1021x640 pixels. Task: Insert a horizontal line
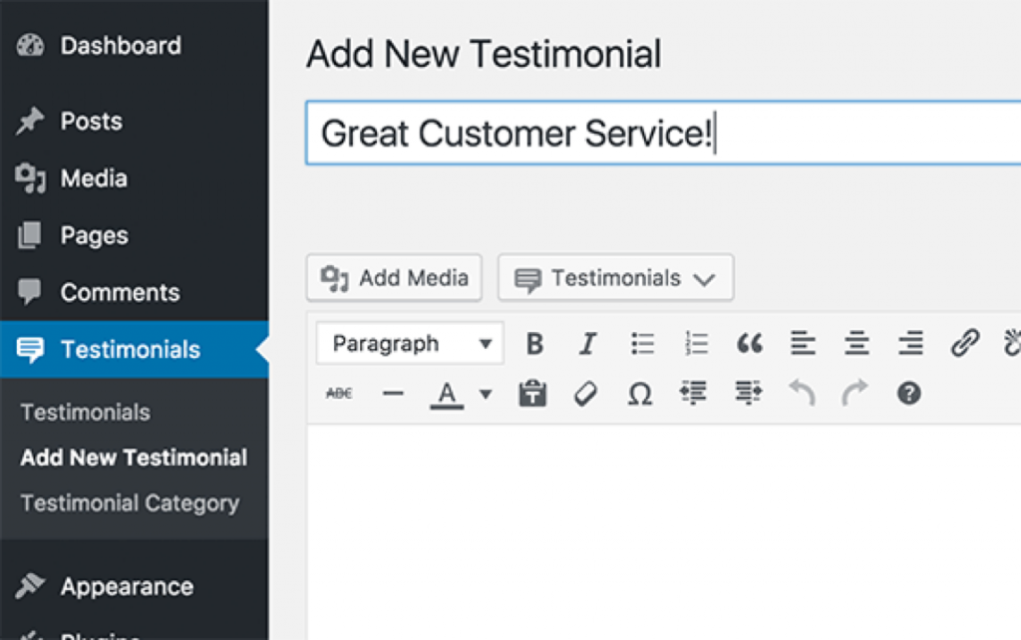tap(393, 393)
